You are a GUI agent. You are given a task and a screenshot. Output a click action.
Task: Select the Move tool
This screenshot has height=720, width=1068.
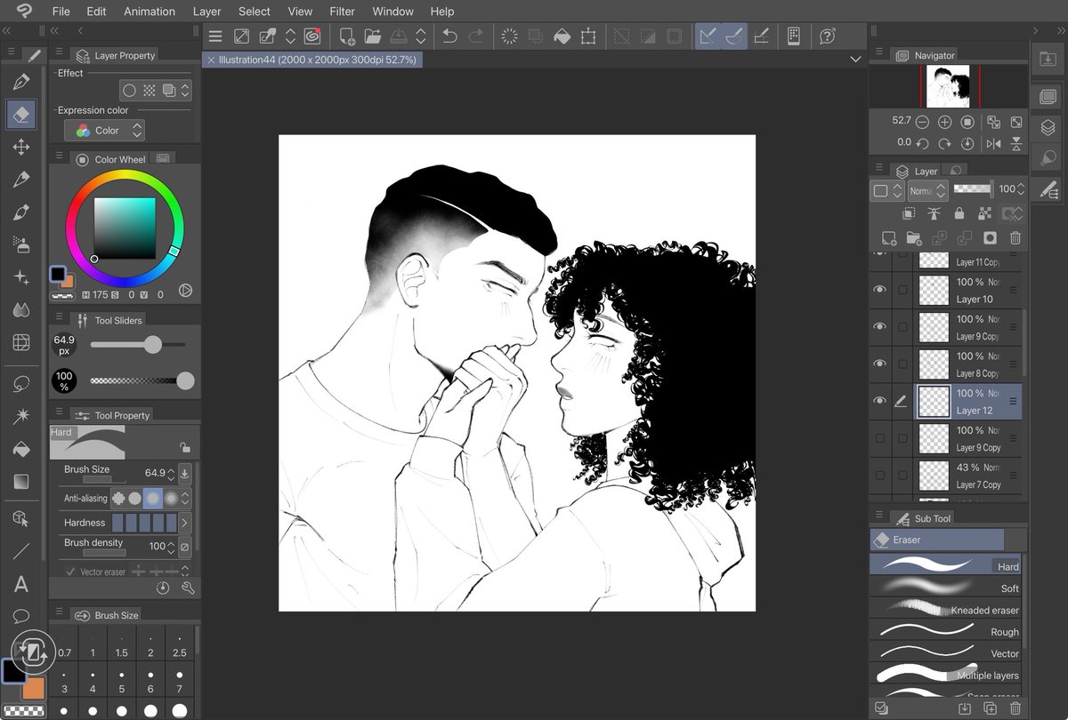pyautogui.click(x=20, y=148)
